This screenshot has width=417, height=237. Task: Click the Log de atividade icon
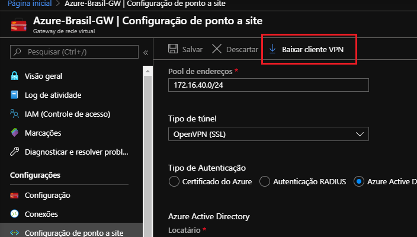point(15,95)
